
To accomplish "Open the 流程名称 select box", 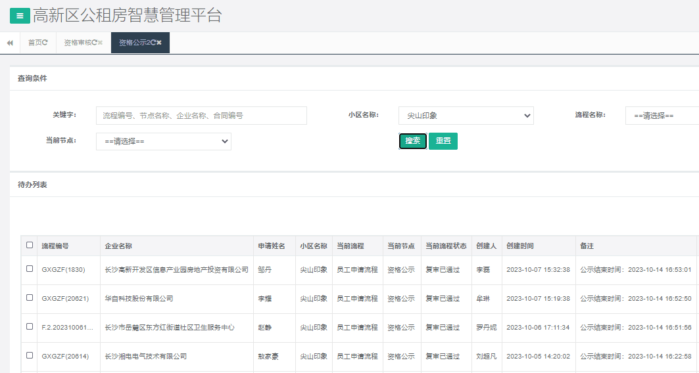I will 661,116.
